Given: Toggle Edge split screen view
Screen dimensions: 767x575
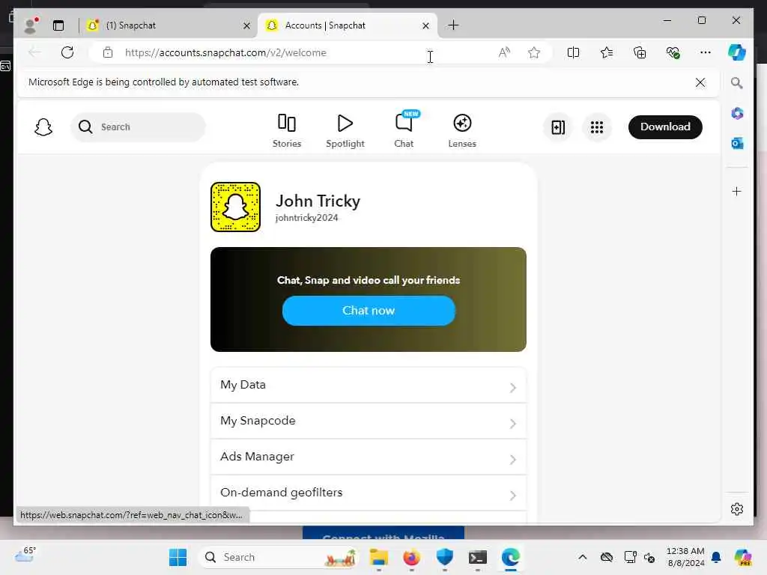Looking at the screenshot, I should coord(573,52).
